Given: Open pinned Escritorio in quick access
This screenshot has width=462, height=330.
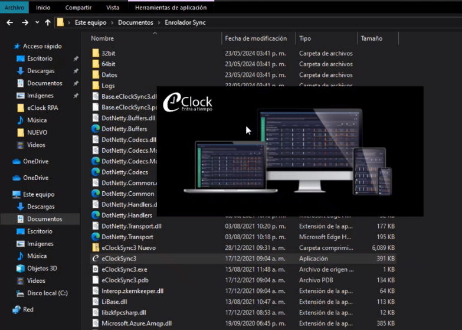Looking at the screenshot, I should (40, 58).
